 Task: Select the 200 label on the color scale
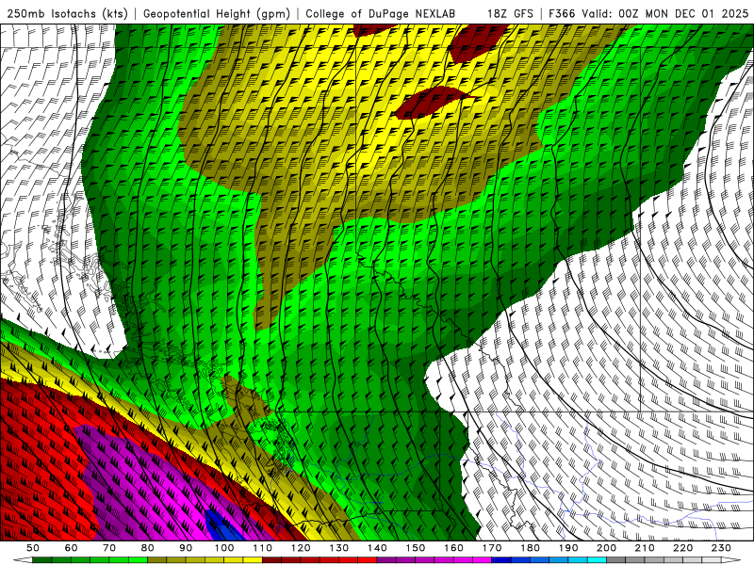coord(606,548)
